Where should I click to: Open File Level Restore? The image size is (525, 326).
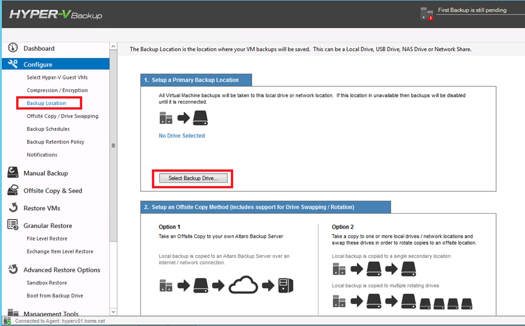click(x=47, y=238)
